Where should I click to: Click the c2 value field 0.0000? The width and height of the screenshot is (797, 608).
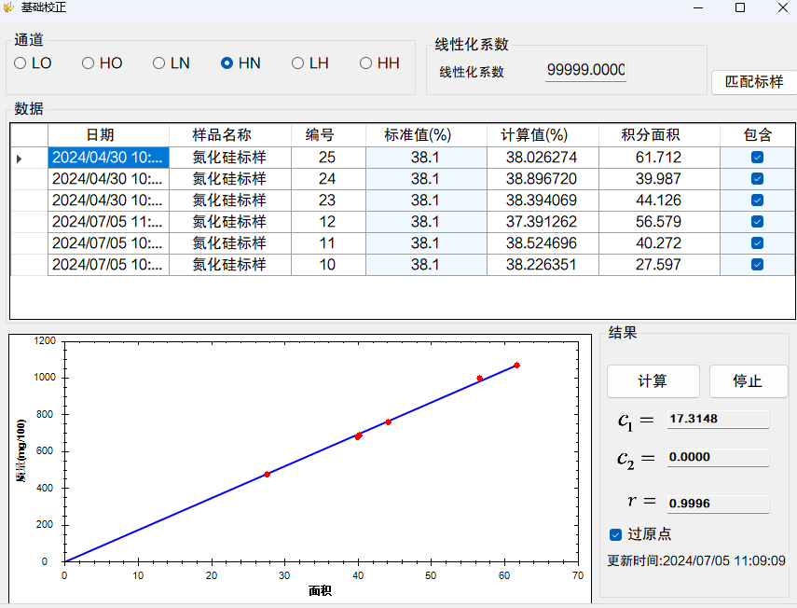coord(718,457)
